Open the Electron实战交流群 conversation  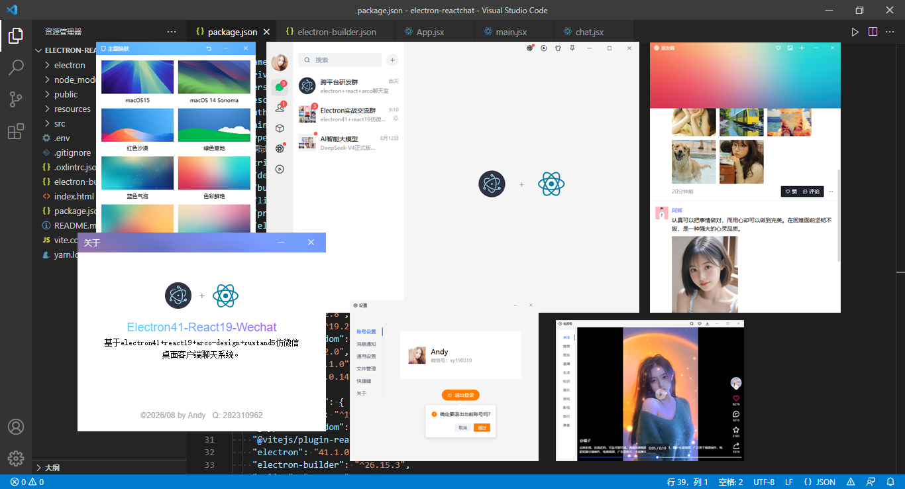click(x=348, y=114)
